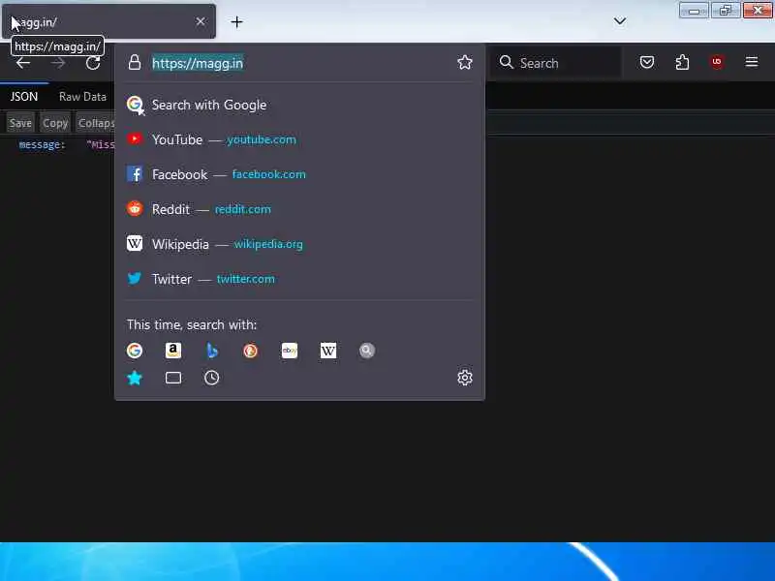Screen dimensions: 775x581
Task: Click the padlock site security icon
Action: (x=135, y=63)
